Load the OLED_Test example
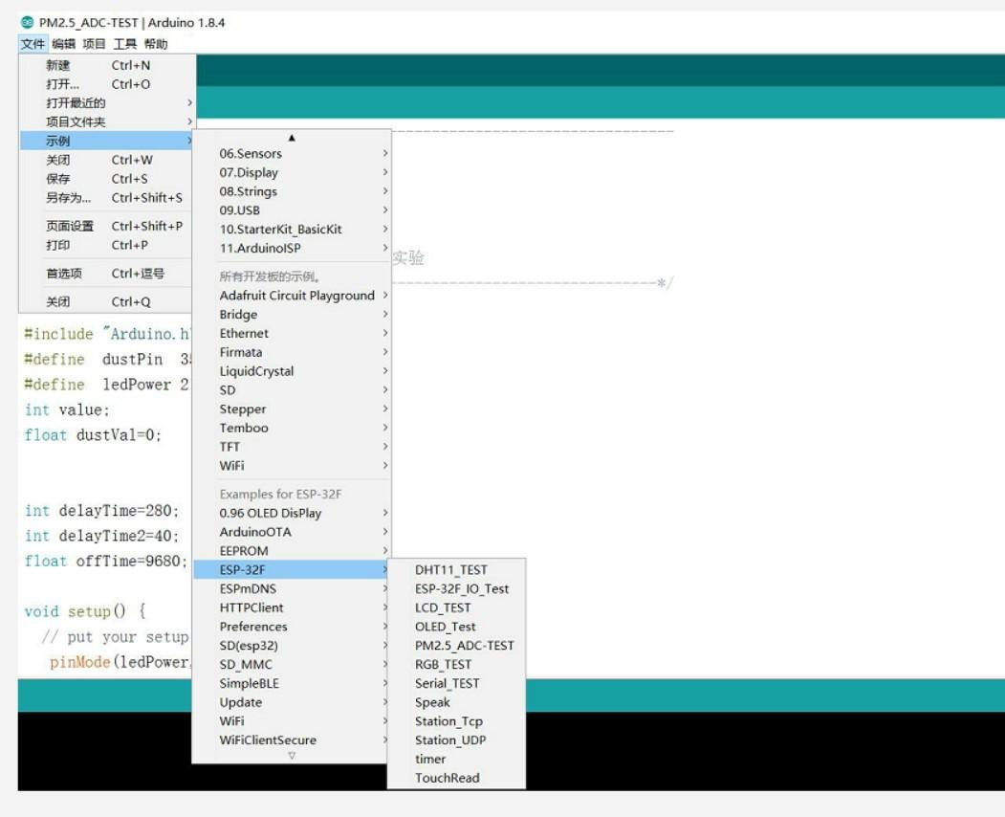 pos(456,627)
